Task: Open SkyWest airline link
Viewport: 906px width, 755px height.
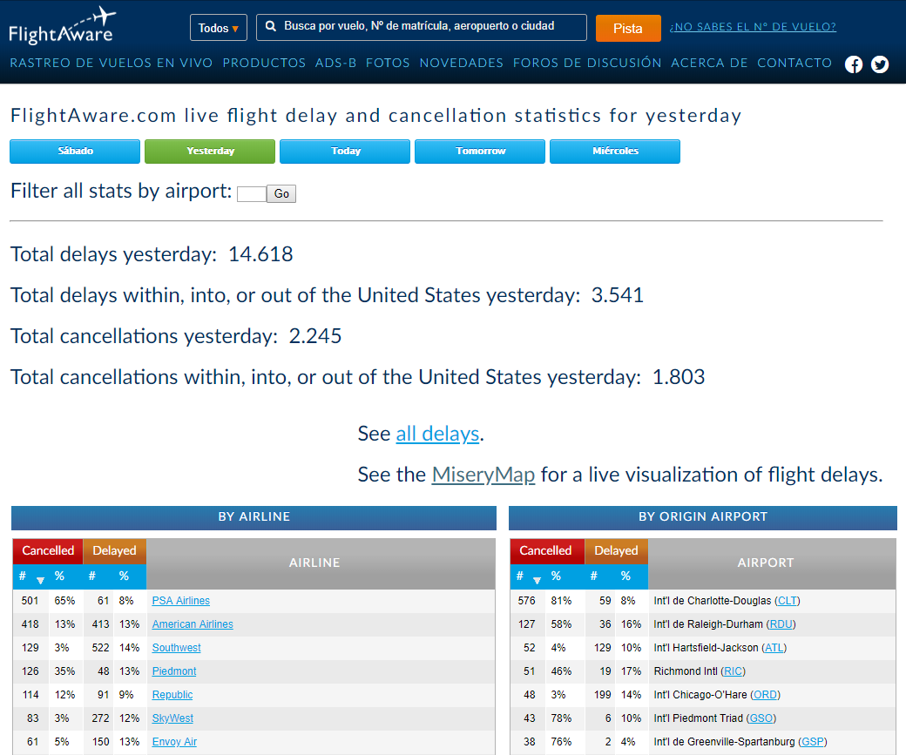Action: 172,718
